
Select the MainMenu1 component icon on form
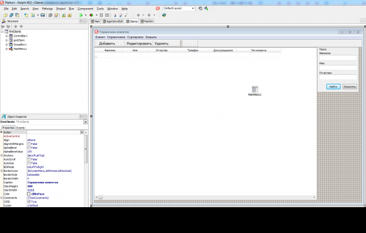pos(255,89)
